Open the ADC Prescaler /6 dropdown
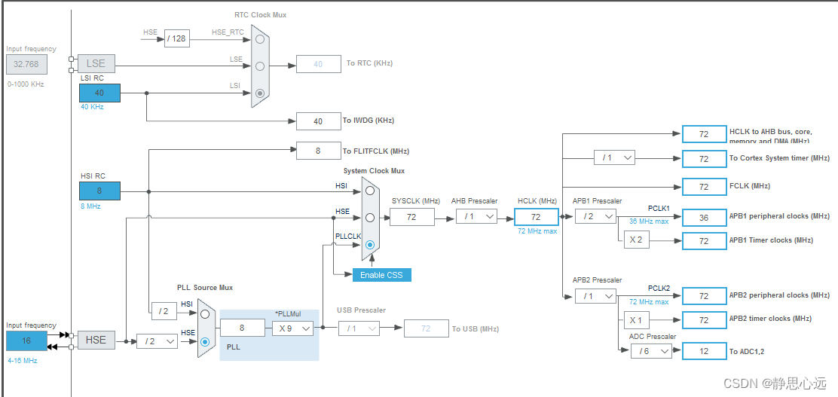The image size is (838, 397). (651, 351)
